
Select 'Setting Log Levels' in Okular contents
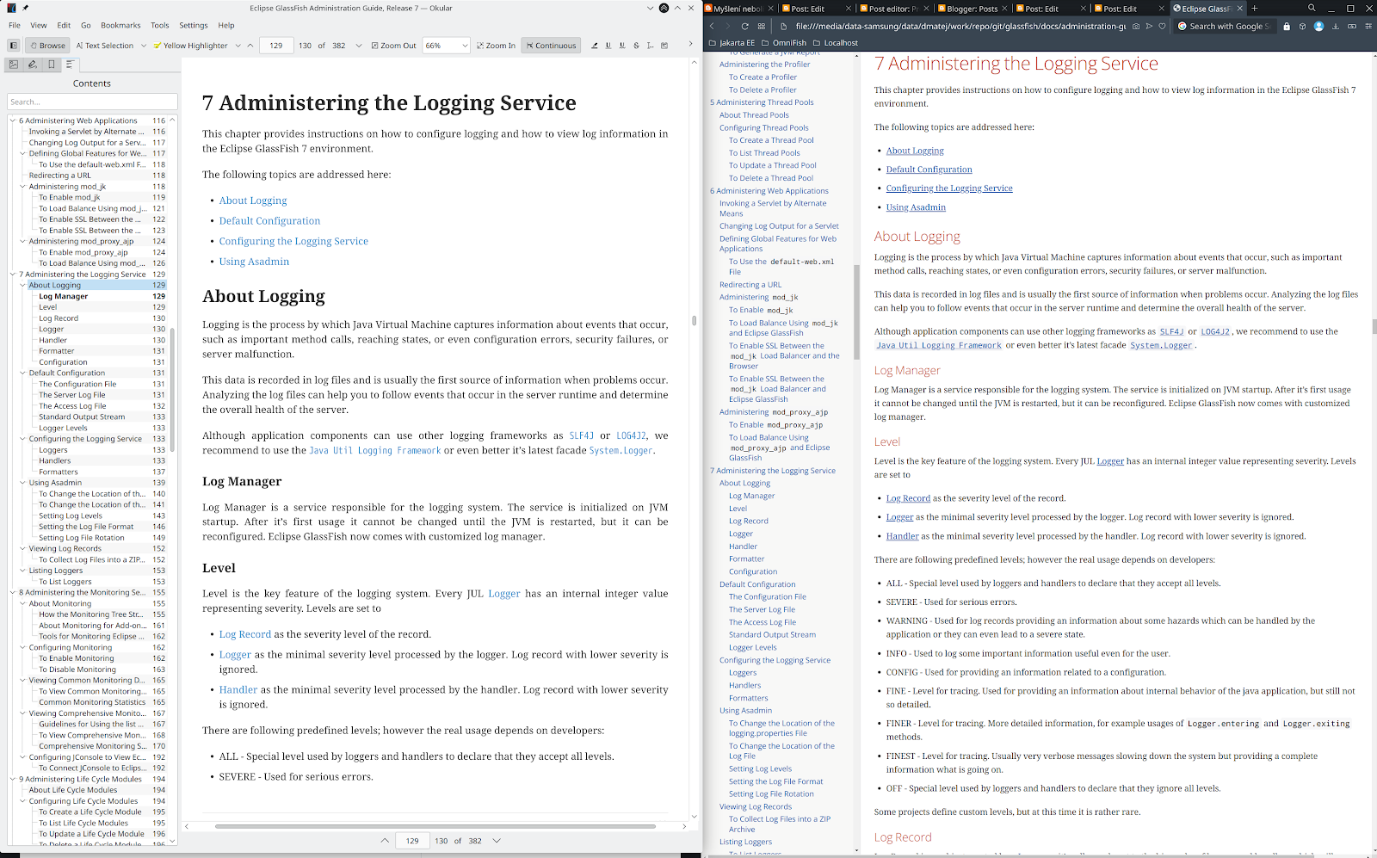[71, 516]
